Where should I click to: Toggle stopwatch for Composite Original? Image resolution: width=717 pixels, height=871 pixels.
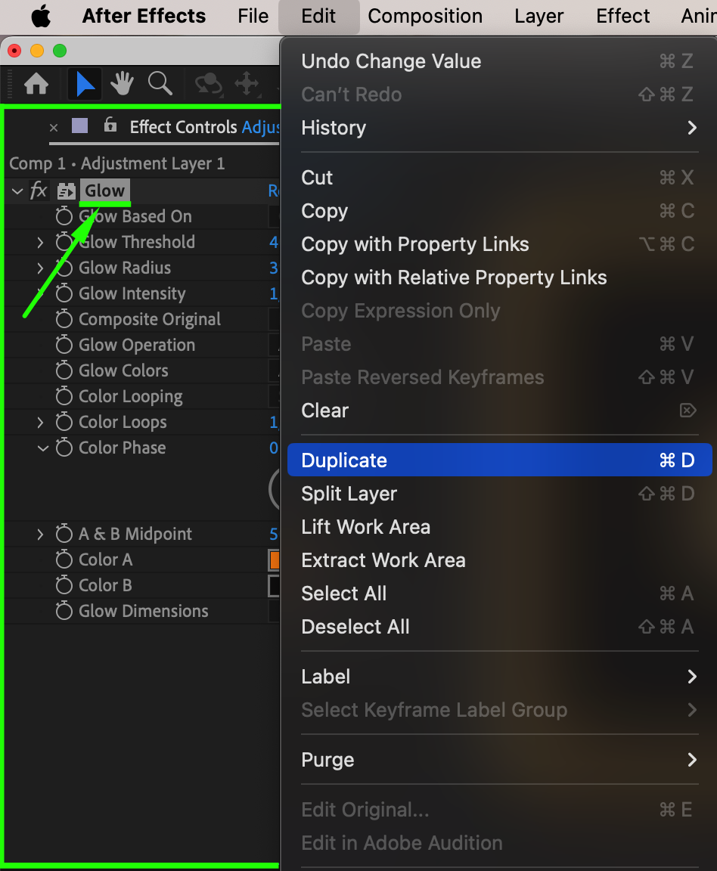click(x=64, y=319)
